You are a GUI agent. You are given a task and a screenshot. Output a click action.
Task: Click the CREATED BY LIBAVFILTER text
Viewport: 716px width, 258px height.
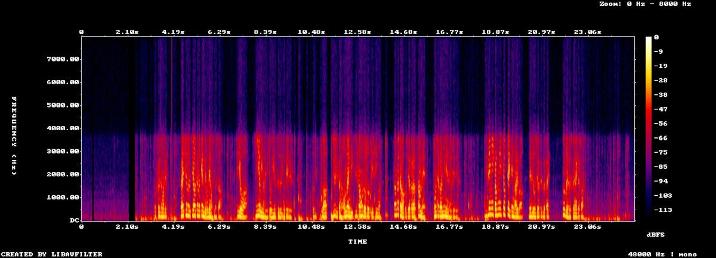coord(51,254)
